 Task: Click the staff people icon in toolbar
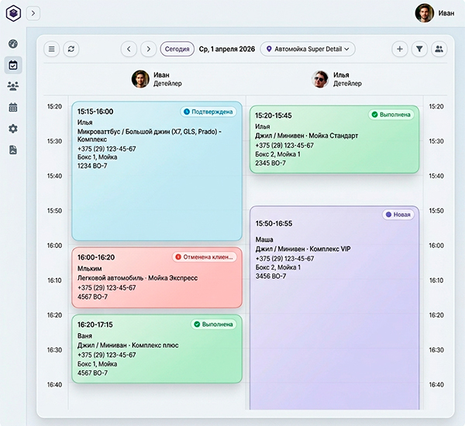[x=440, y=49]
